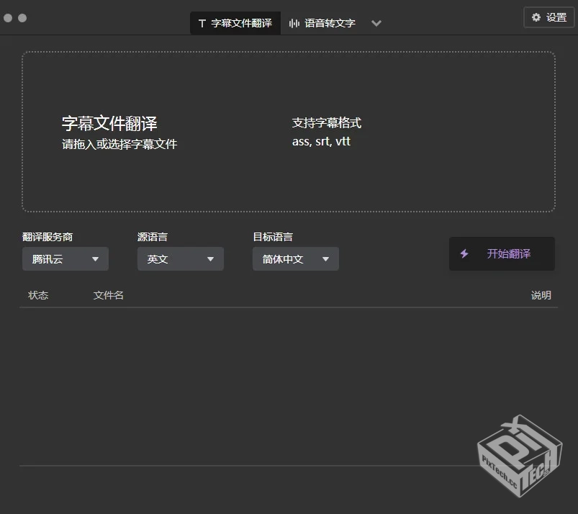Click the 英文 dropdown arrow icon
The height and width of the screenshot is (514, 578).
click(211, 258)
